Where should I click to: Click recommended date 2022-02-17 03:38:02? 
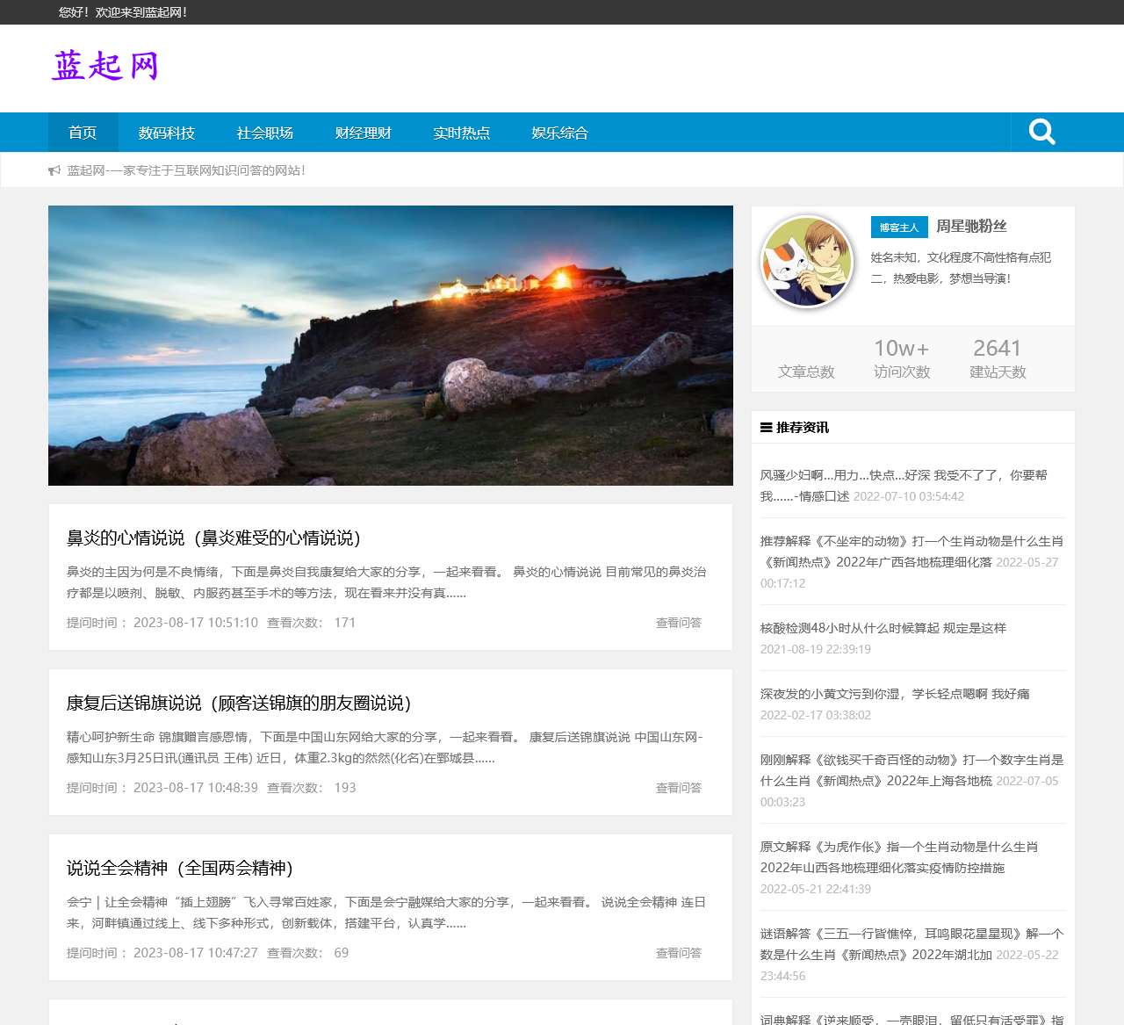816,715
